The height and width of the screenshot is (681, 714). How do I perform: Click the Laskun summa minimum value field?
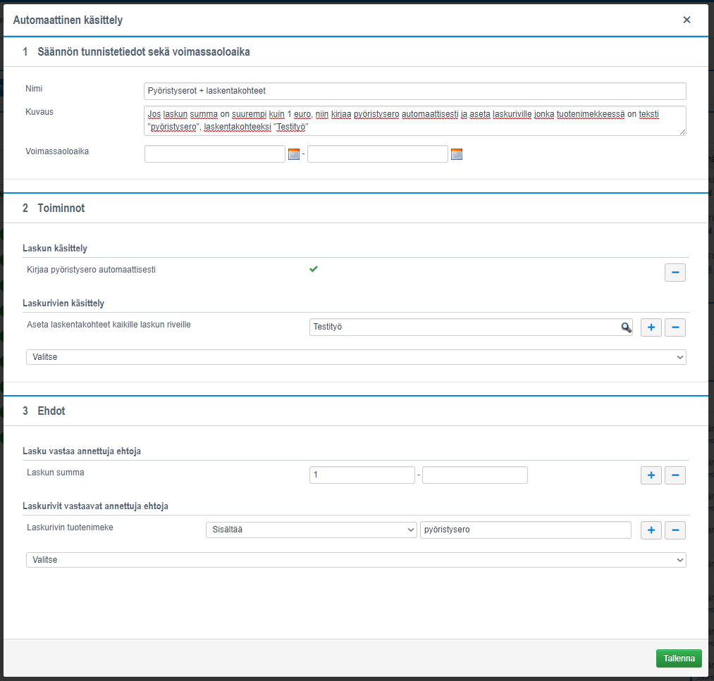pos(362,475)
